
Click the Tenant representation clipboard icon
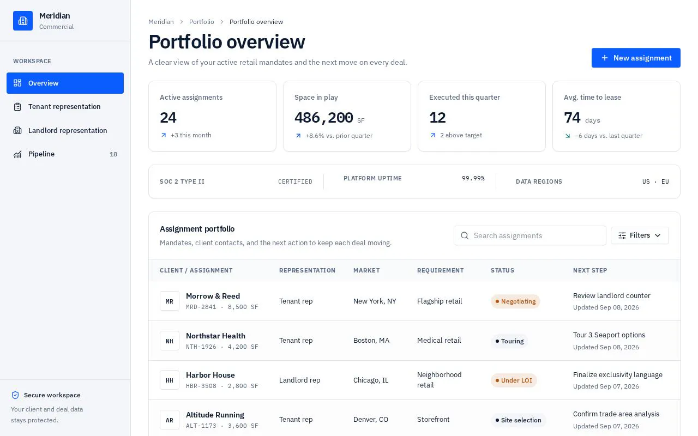17,107
